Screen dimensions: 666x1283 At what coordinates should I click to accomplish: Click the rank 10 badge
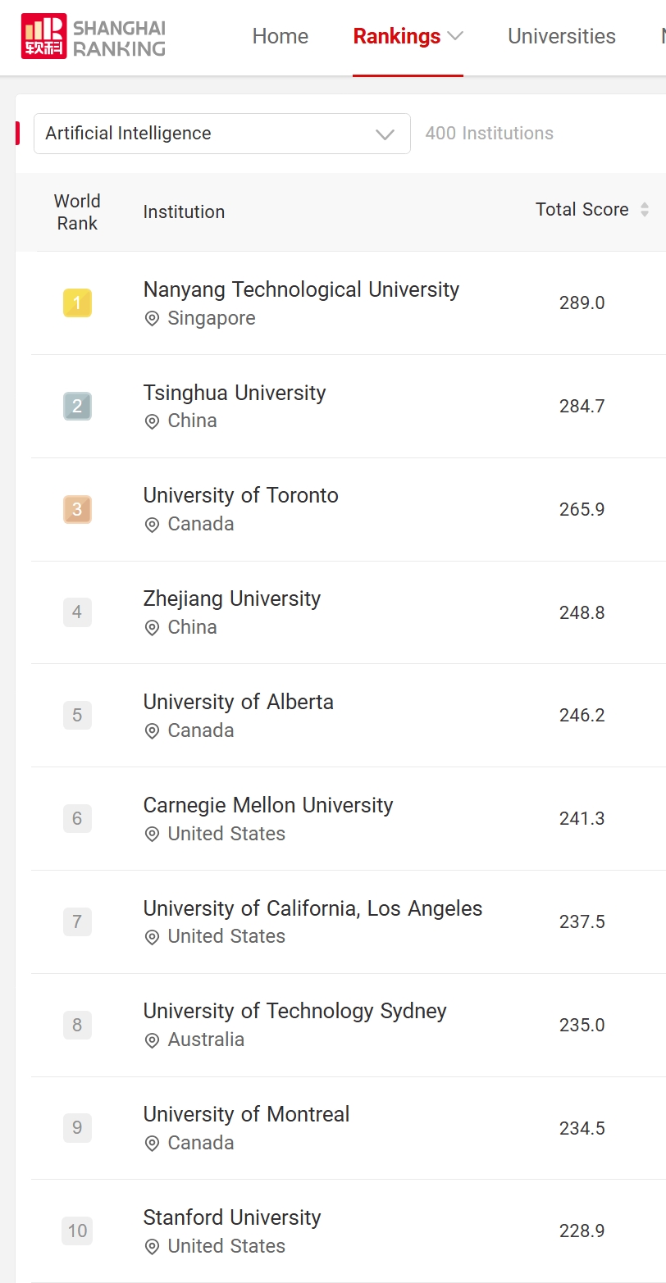[x=77, y=1231]
